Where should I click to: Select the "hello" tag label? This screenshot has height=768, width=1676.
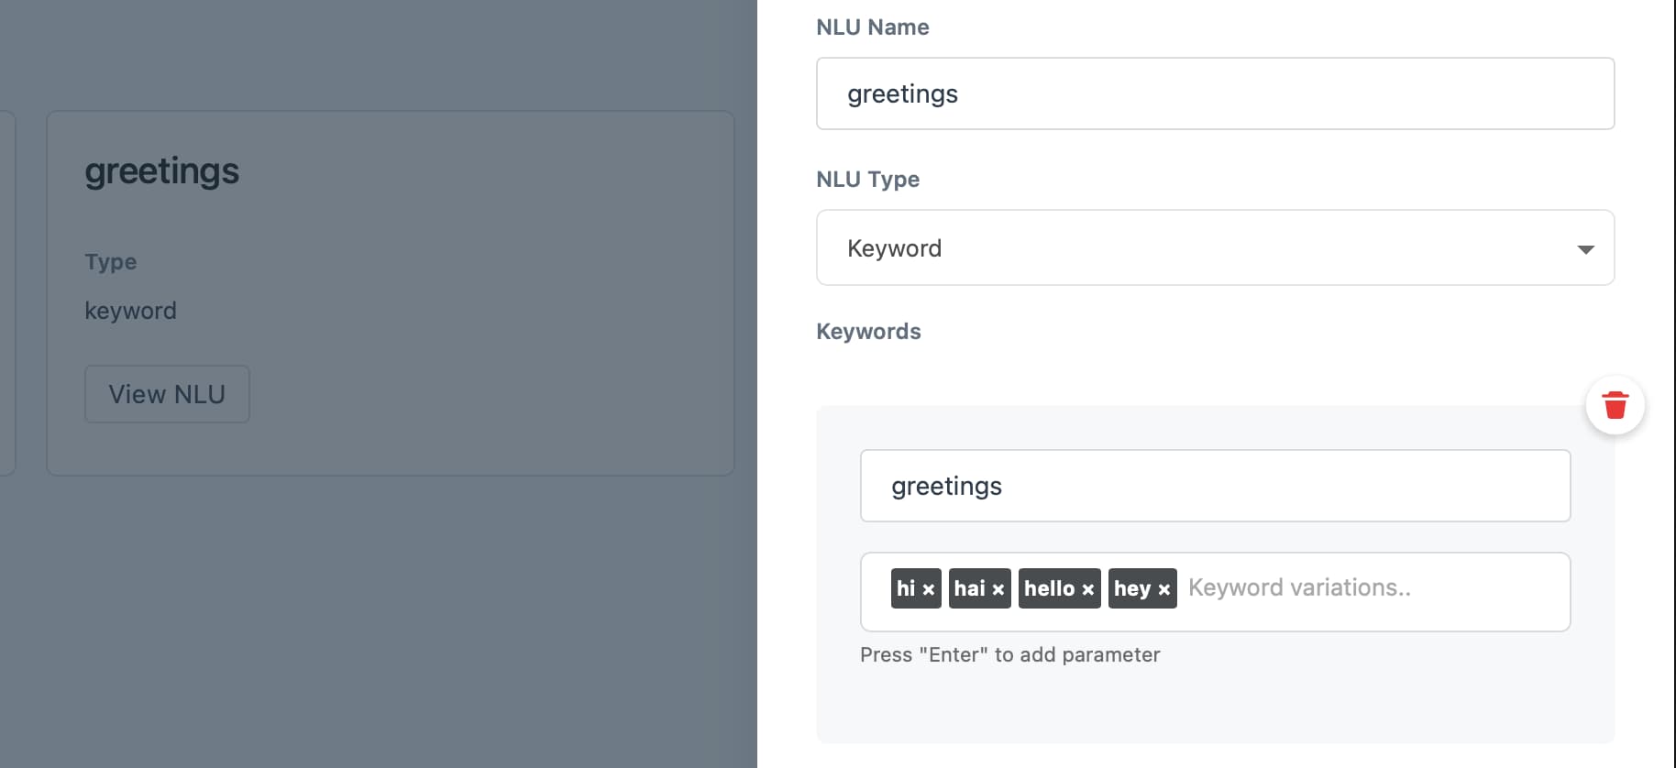click(1050, 588)
